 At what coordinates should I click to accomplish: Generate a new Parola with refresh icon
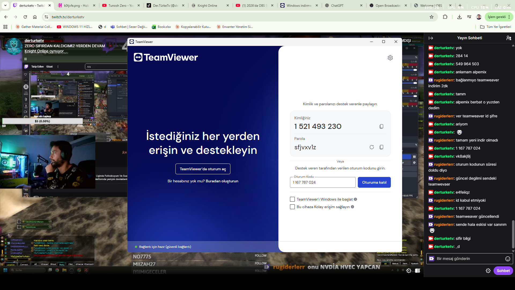click(372, 147)
